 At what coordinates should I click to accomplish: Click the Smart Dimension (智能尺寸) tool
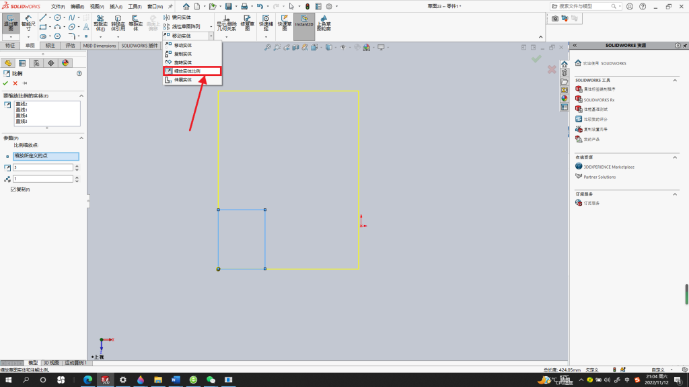pos(28,24)
